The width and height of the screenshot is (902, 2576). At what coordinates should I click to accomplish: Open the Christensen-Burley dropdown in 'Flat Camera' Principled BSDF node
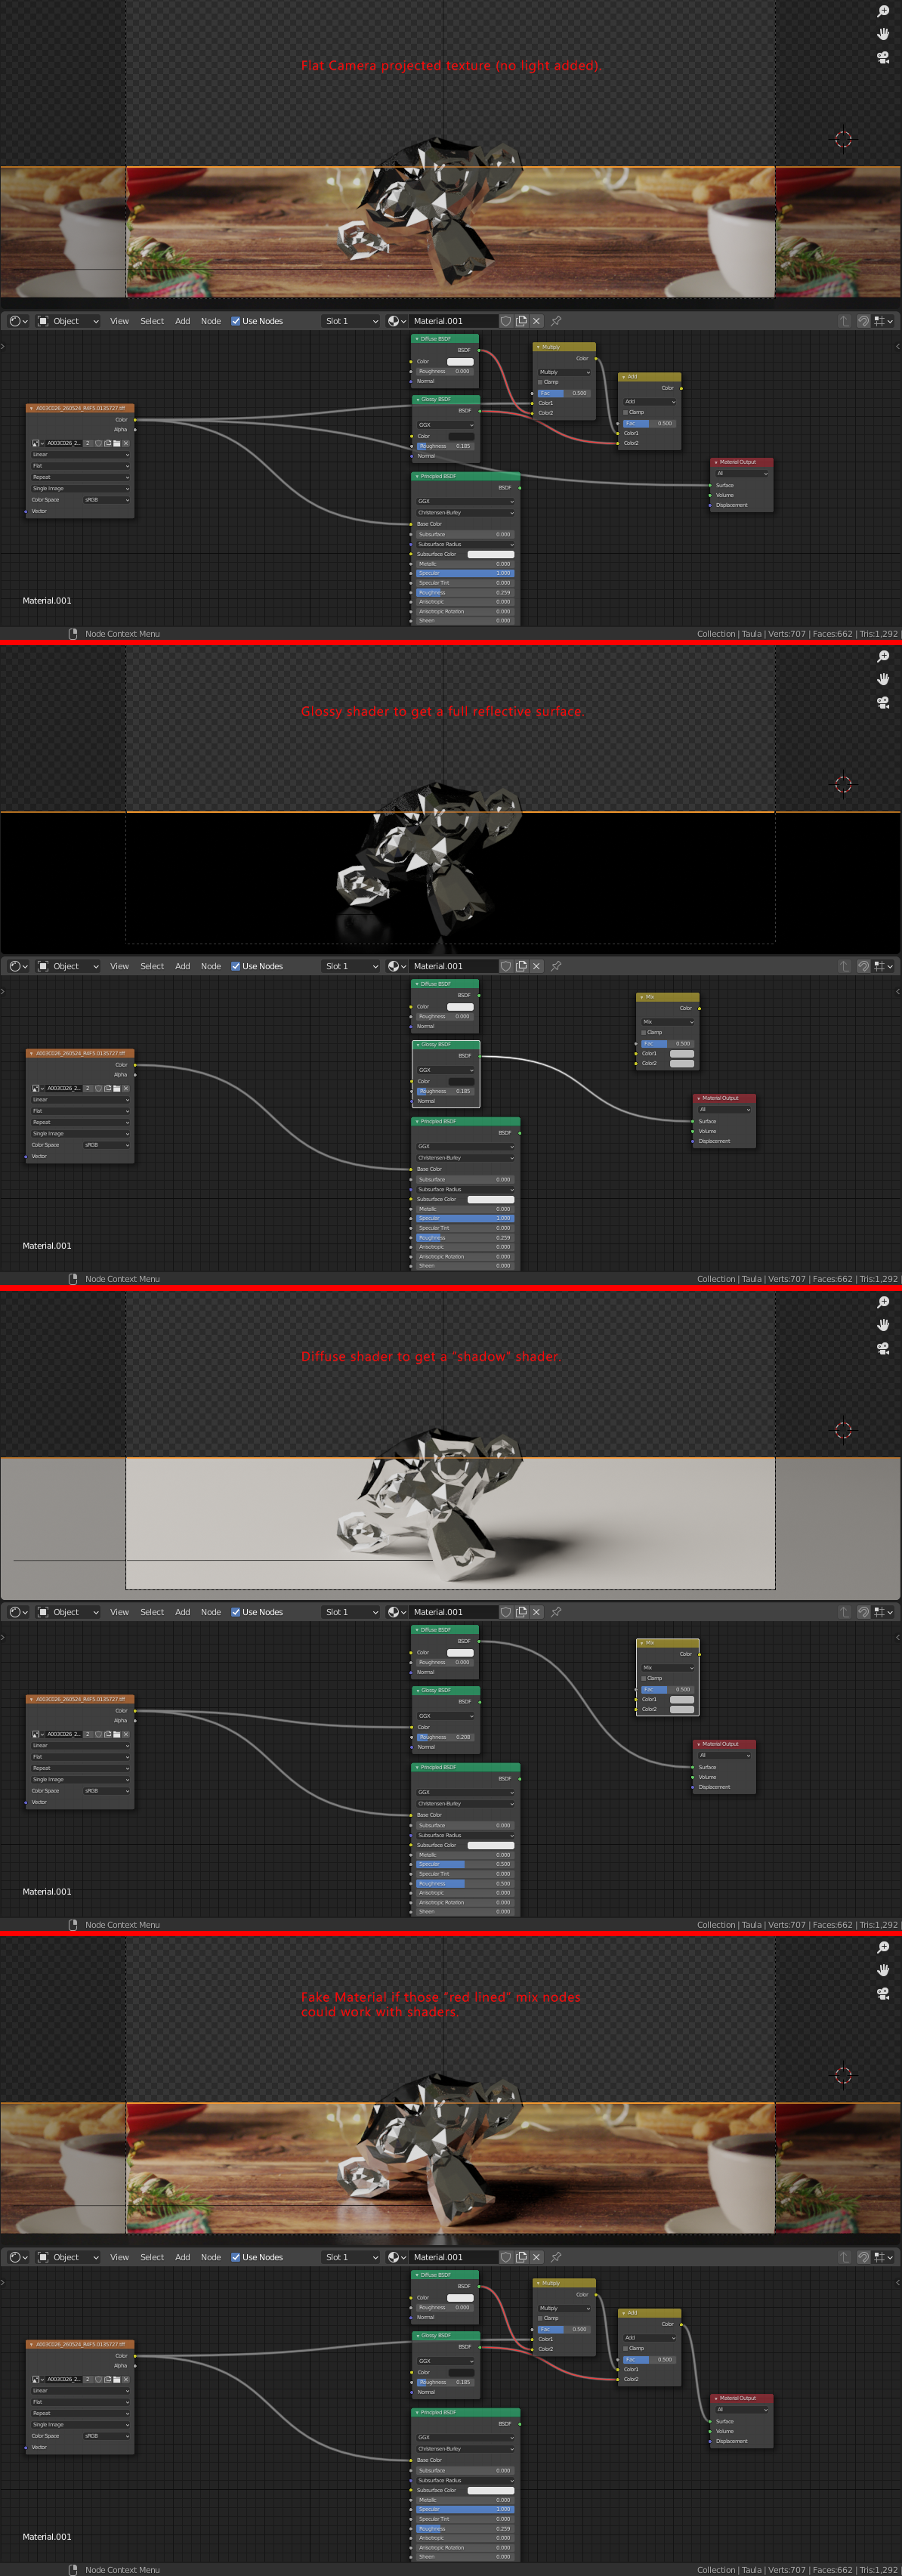point(465,512)
